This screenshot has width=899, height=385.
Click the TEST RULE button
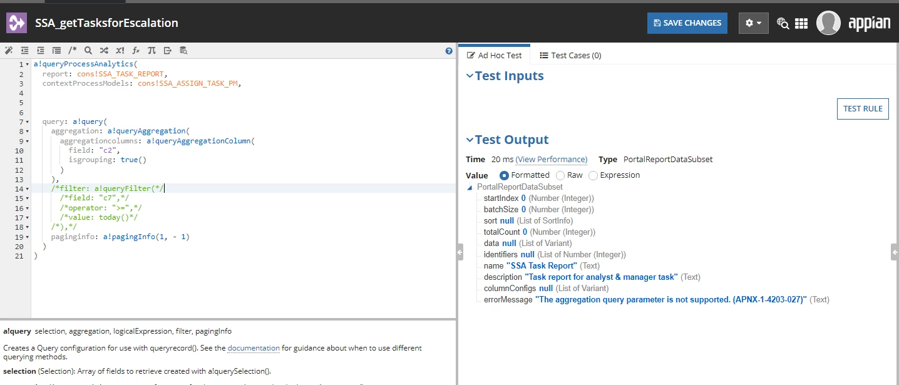(863, 108)
